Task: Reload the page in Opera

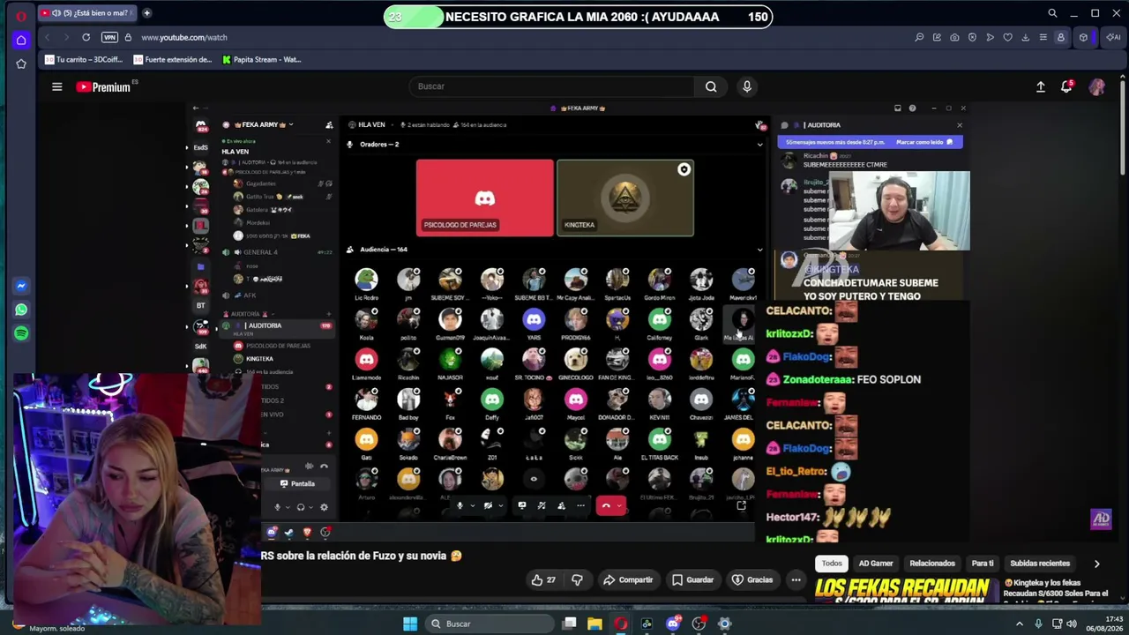Action: pyautogui.click(x=86, y=37)
